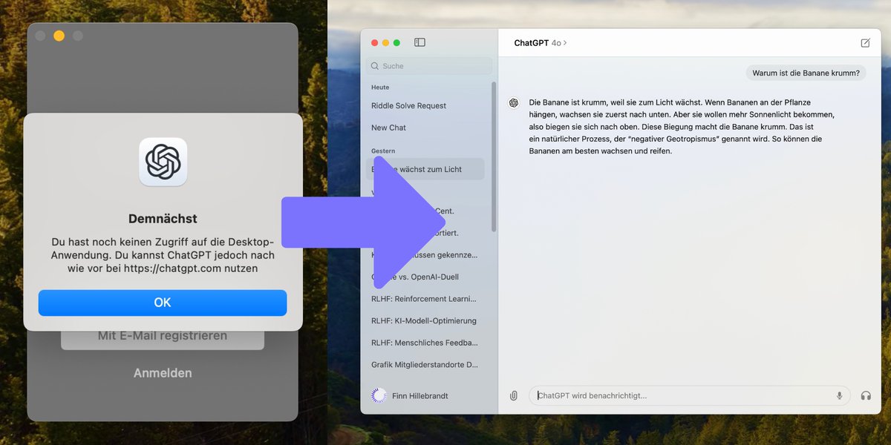Screen dimensions: 891x445
Task: Toggle the sidebar icon in ChatGPT window
Action: coord(420,43)
